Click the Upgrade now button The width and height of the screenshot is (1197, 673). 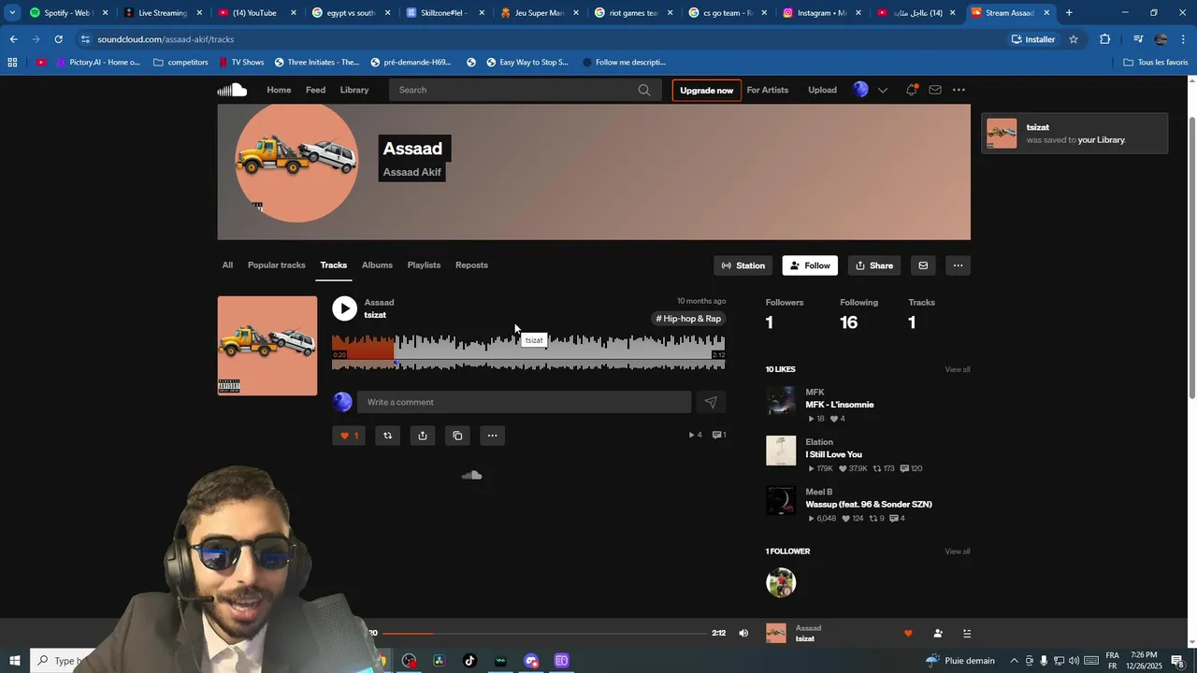(x=706, y=91)
